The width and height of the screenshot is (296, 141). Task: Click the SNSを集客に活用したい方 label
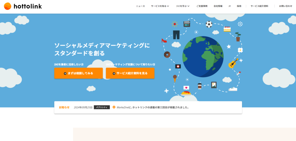click(x=69, y=64)
